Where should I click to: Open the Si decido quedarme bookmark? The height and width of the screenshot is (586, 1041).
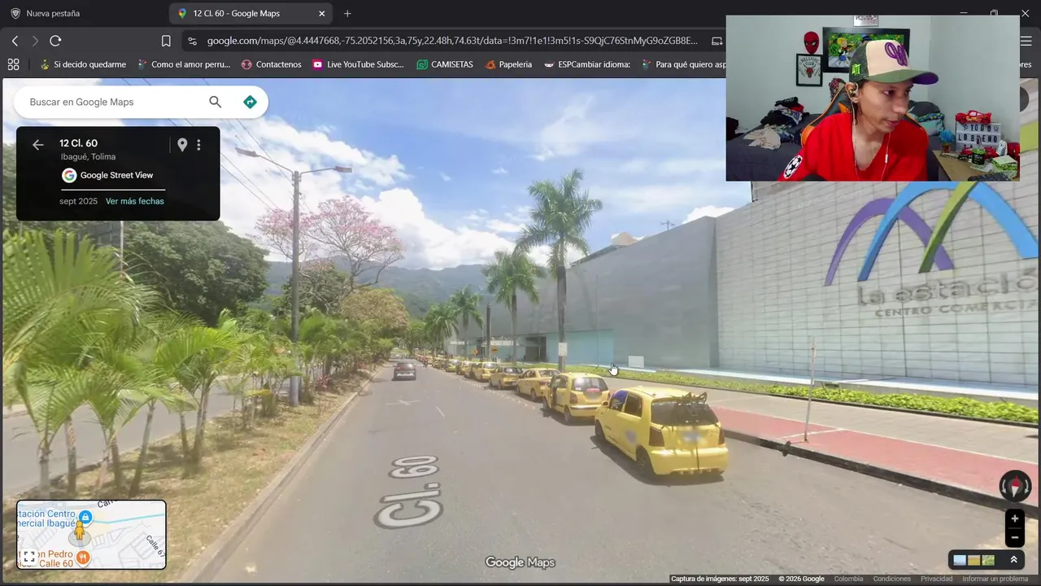click(x=83, y=64)
